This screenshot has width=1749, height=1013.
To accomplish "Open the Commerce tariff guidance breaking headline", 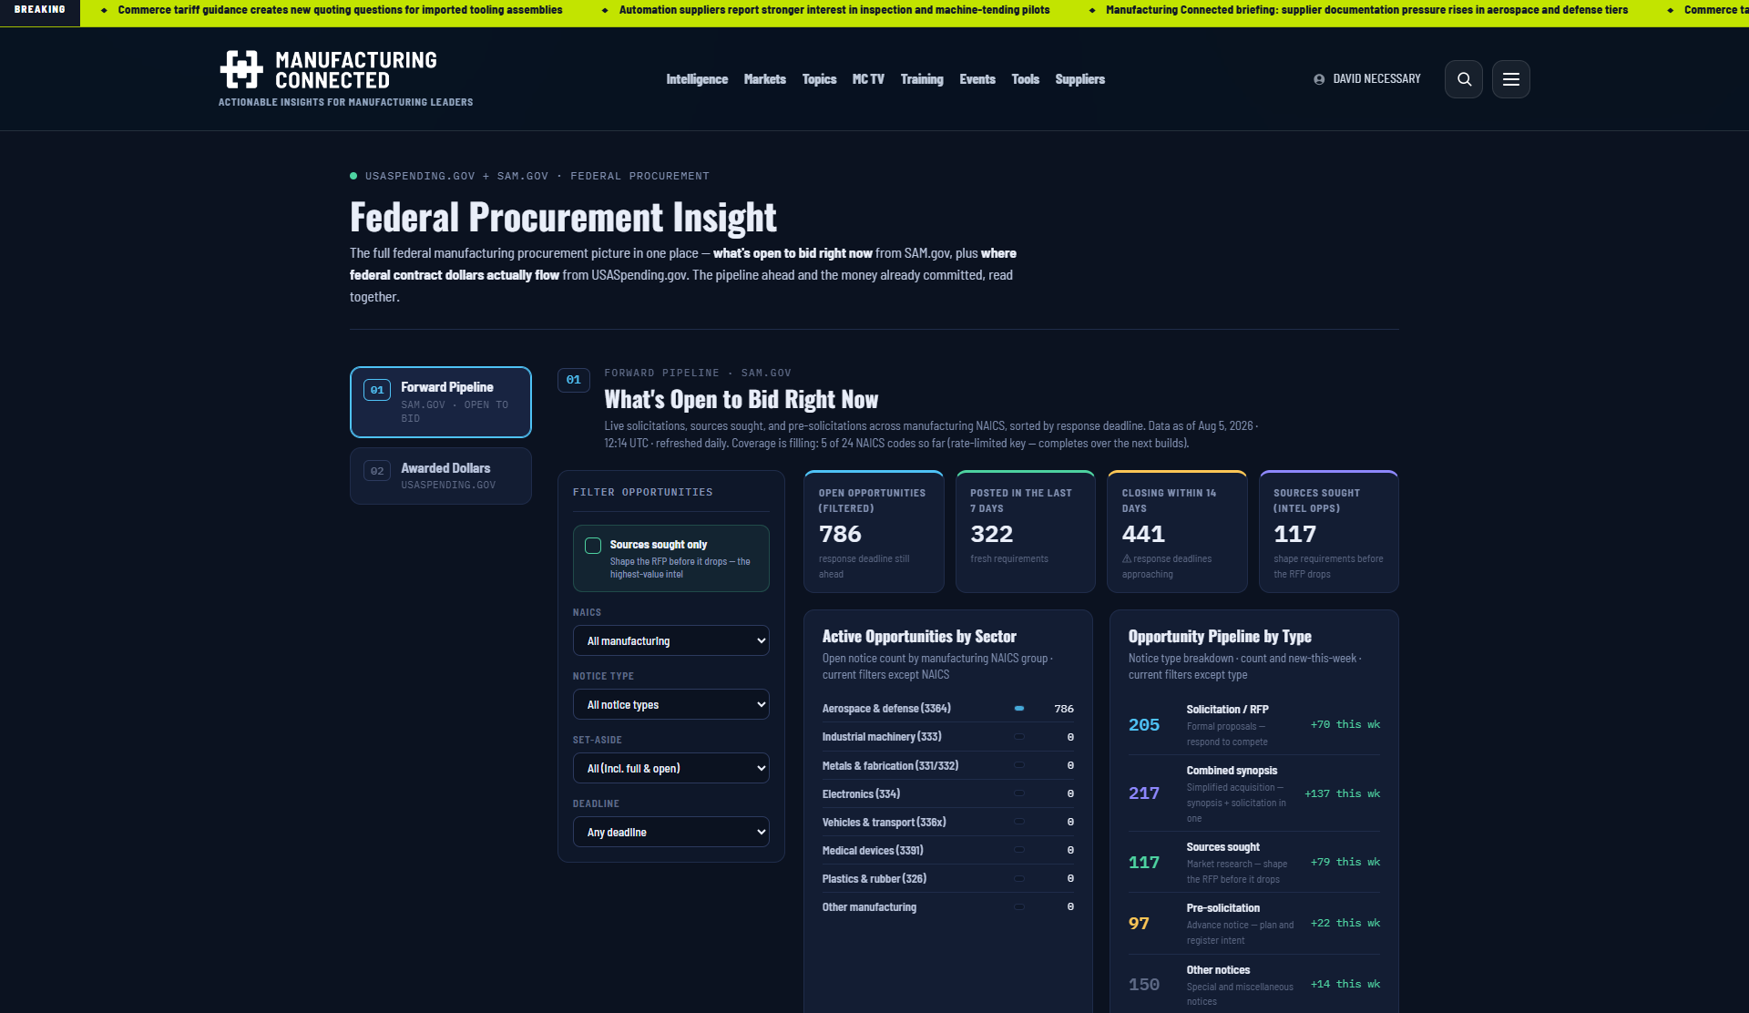I will click(340, 10).
